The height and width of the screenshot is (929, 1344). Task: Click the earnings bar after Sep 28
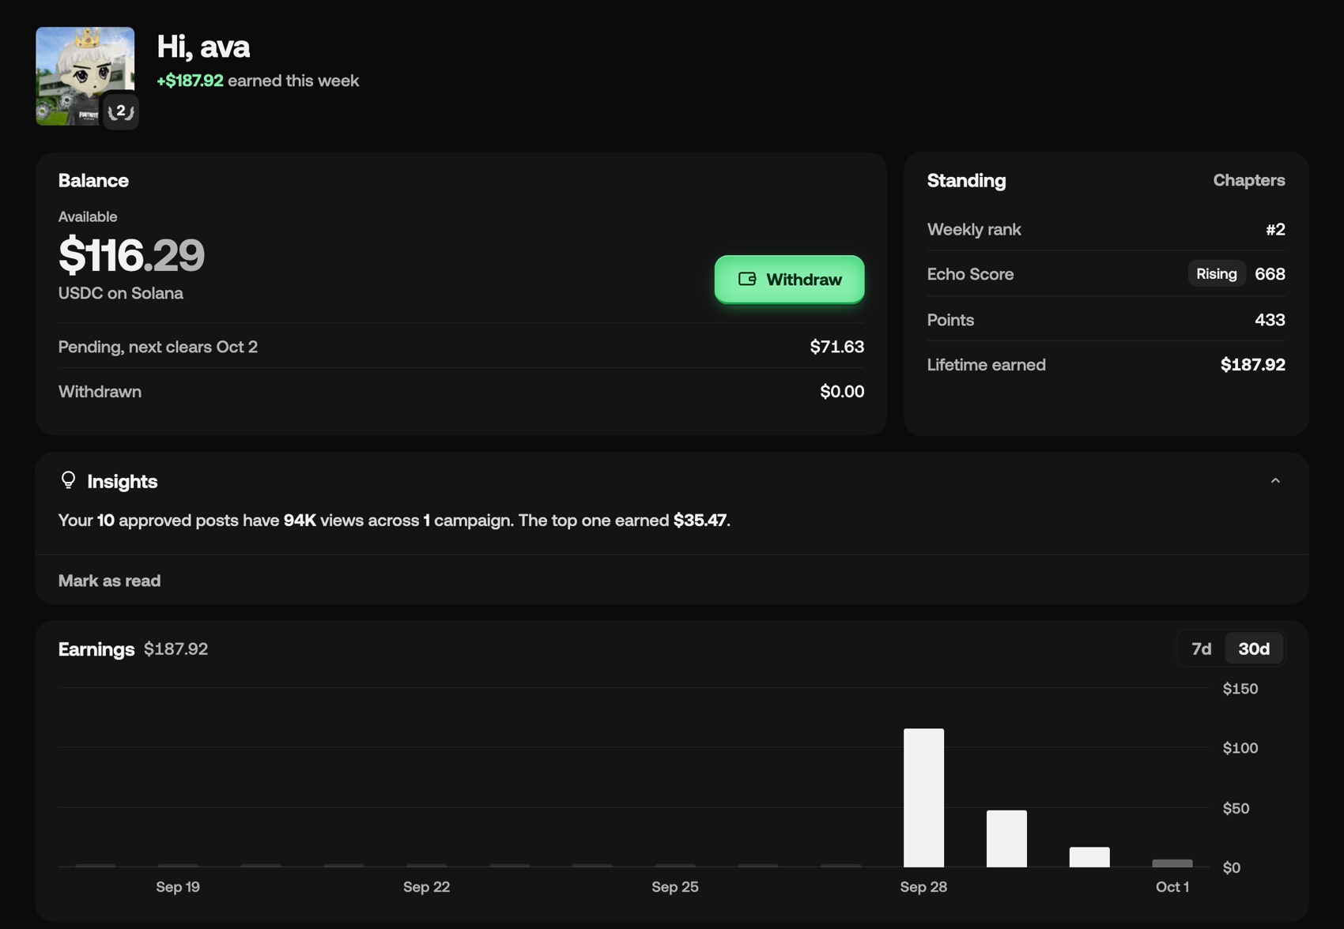click(x=1006, y=838)
